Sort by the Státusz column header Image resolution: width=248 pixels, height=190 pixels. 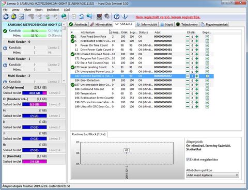tap(143, 32)
